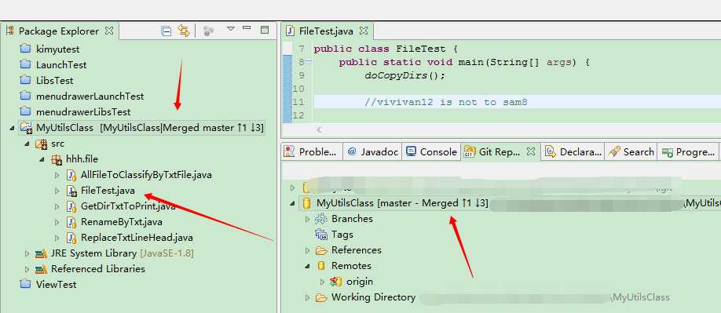Collapse the MyUtilsClass project in Package Explorer

pos(12,128)
